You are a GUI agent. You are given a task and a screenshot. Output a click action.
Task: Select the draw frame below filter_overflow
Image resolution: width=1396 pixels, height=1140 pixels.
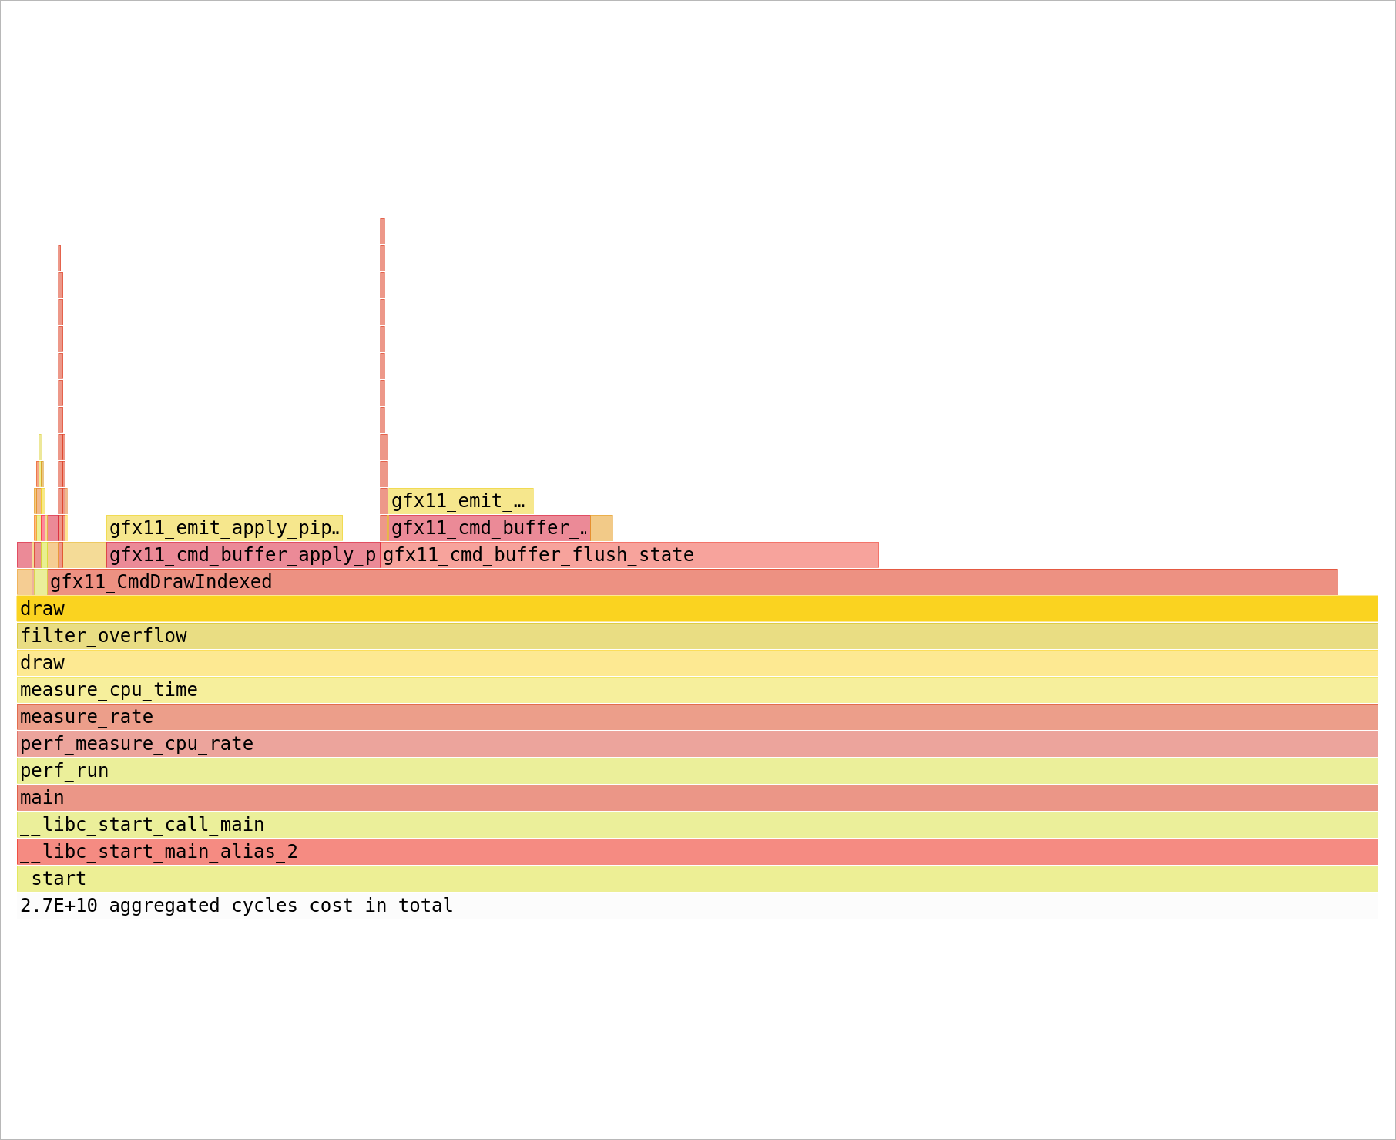click(x=696, y=663)
